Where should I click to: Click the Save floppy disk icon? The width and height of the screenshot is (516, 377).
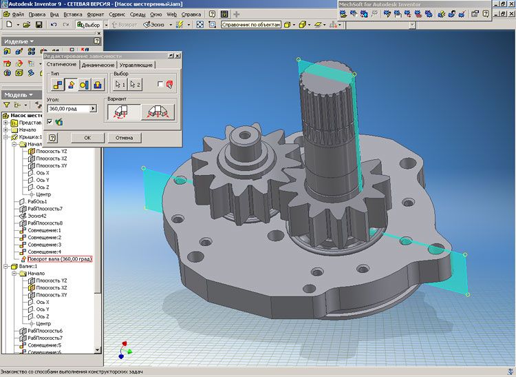coord(39,25)
